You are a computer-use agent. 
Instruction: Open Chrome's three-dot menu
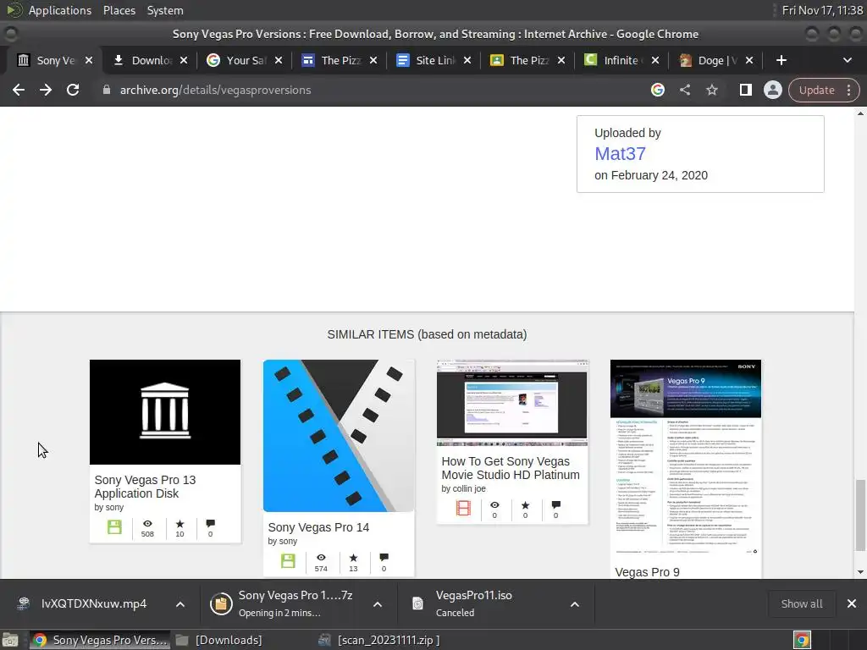(x=848, y=90)
